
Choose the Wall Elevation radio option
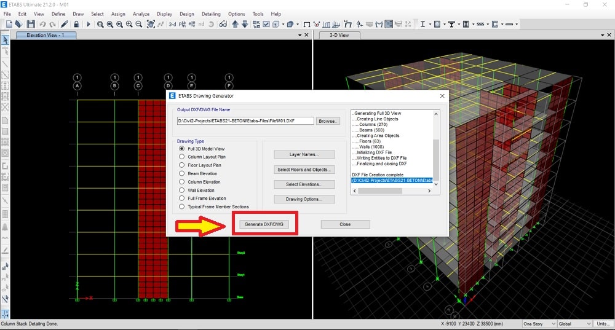point(181,190)
